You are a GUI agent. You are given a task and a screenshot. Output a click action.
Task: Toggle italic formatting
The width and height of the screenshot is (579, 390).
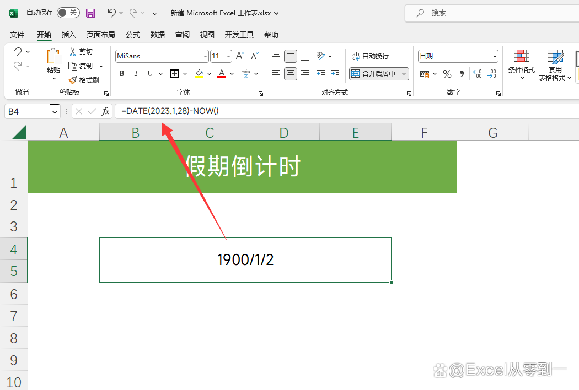(136, 74)
